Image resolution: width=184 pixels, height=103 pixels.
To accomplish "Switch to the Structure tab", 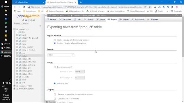I will tap(65, 19).
